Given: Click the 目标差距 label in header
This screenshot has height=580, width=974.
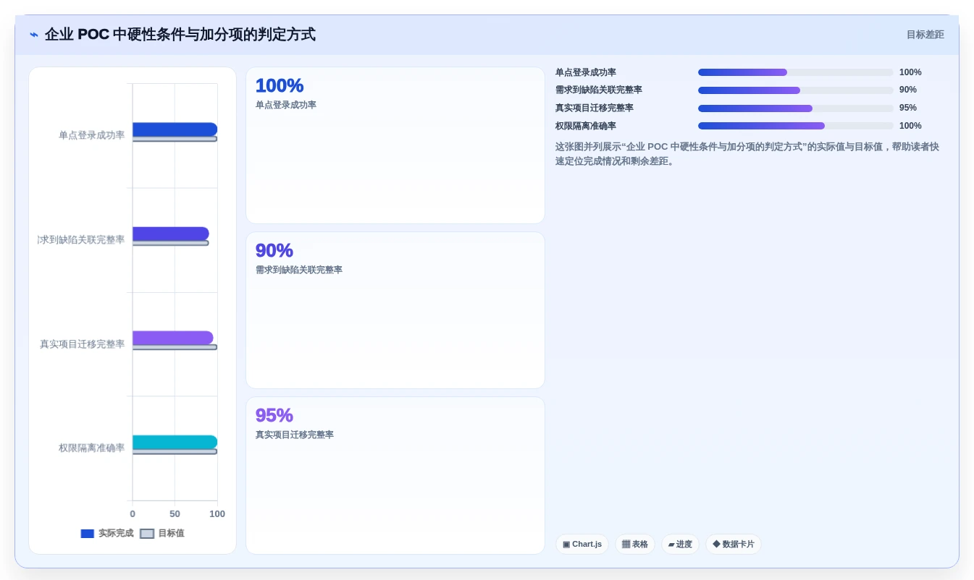Looking at the screenshot, I should (x=925, y=35).
